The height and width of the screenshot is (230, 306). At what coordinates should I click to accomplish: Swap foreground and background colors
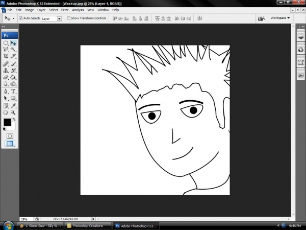14,119
